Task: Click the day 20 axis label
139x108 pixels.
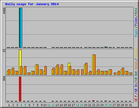Action: tap(86, 105)
